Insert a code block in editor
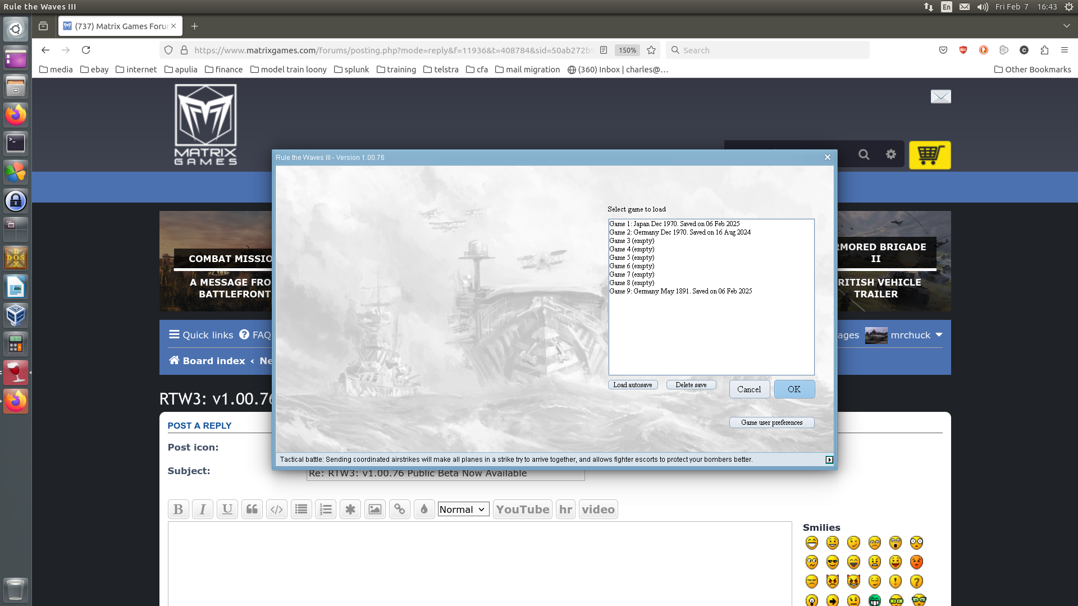1078x606 pixels. (x=277, y=509)
